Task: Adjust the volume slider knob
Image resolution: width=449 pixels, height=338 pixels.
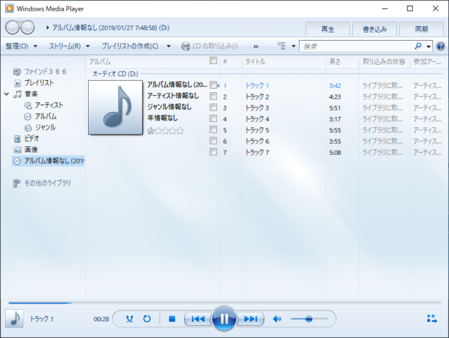Action: click(309, 318)
